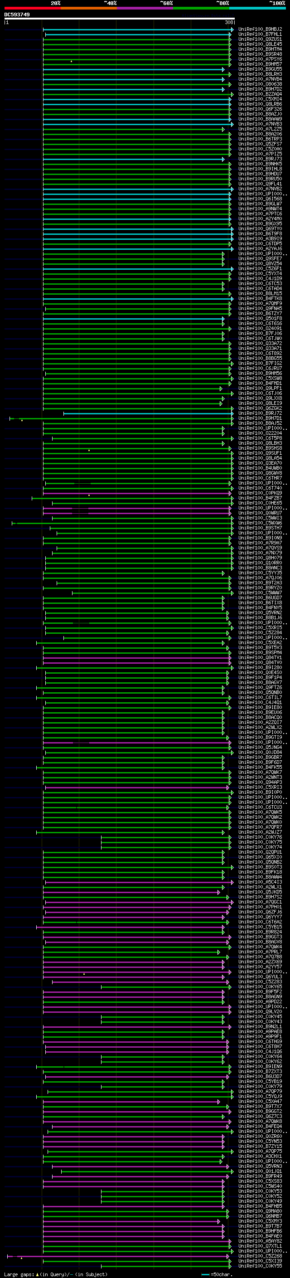Click the white query sequence bar
The height and width of the screenshot is (1278, 290).
[x=119, y=18]
